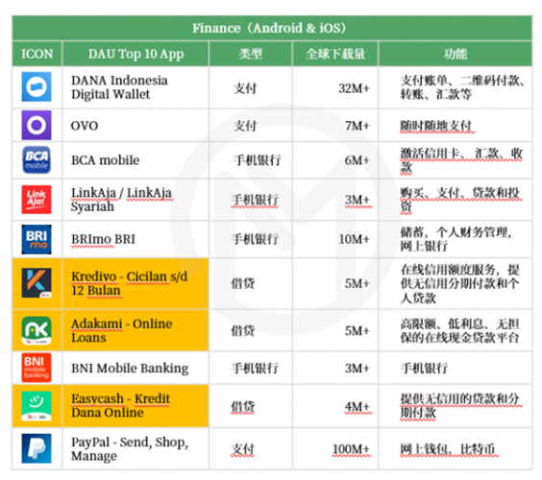The width and height of the screenshot is (542, 480).
Task: Click 支付 type in OVO row
Action: tap(245, 126)
